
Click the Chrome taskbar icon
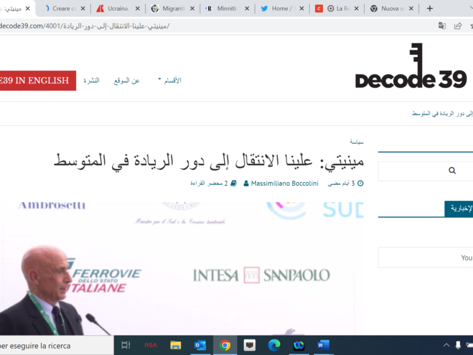coord(225,345)
